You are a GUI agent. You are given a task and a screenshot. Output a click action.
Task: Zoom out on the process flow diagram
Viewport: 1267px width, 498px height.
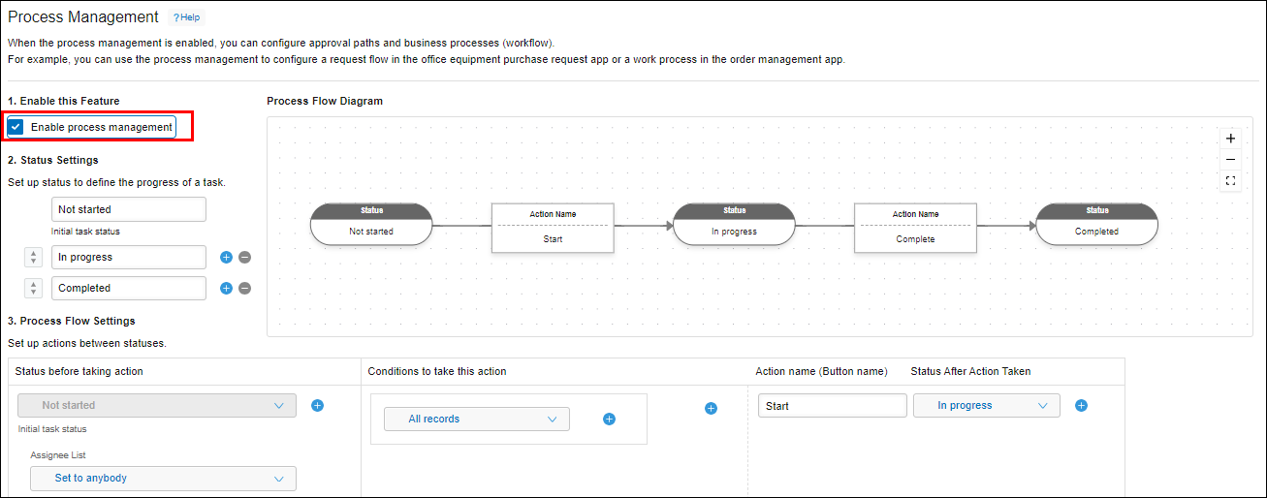[1230, 160]
